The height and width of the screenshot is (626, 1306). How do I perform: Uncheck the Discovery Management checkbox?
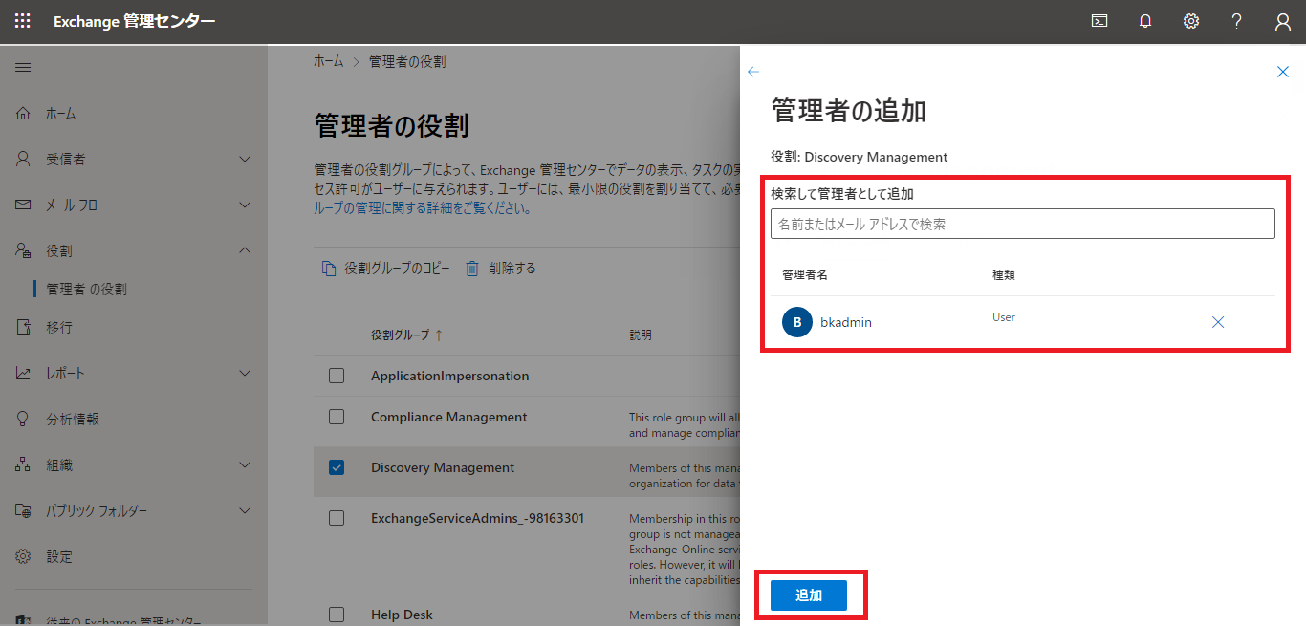(337, 467)
